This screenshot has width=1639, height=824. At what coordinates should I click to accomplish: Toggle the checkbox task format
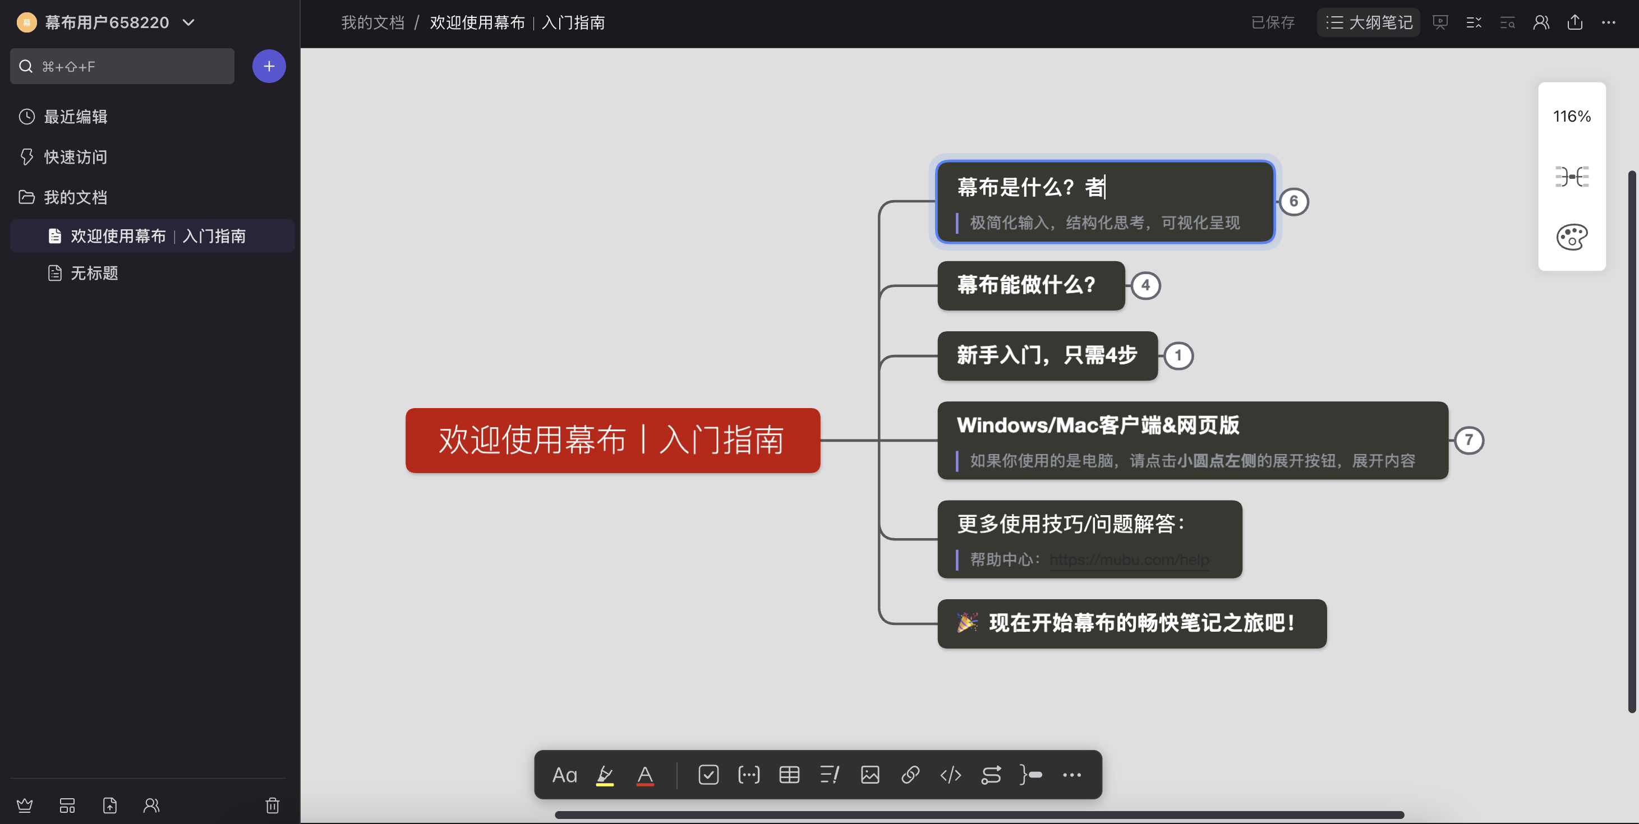(x=708, y=775)
